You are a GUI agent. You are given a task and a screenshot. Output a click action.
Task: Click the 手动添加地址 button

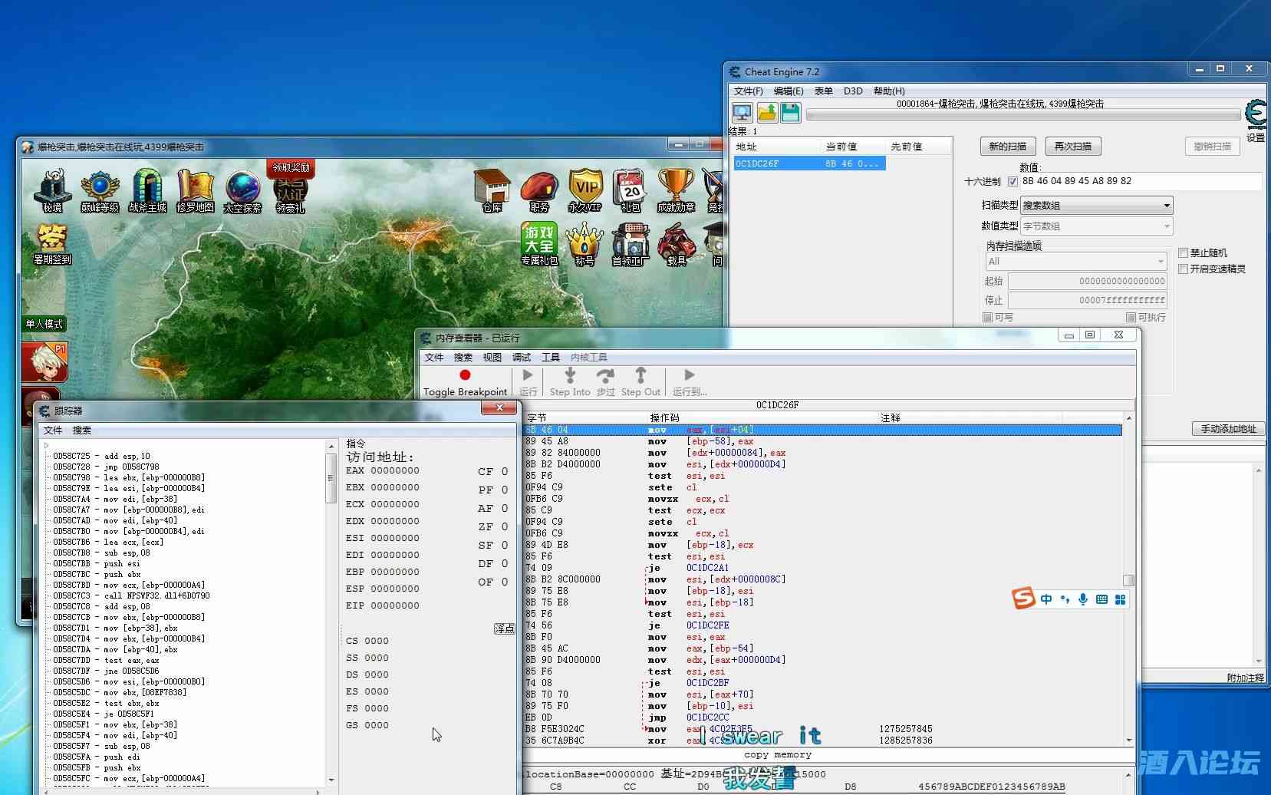coord(1227,429)
